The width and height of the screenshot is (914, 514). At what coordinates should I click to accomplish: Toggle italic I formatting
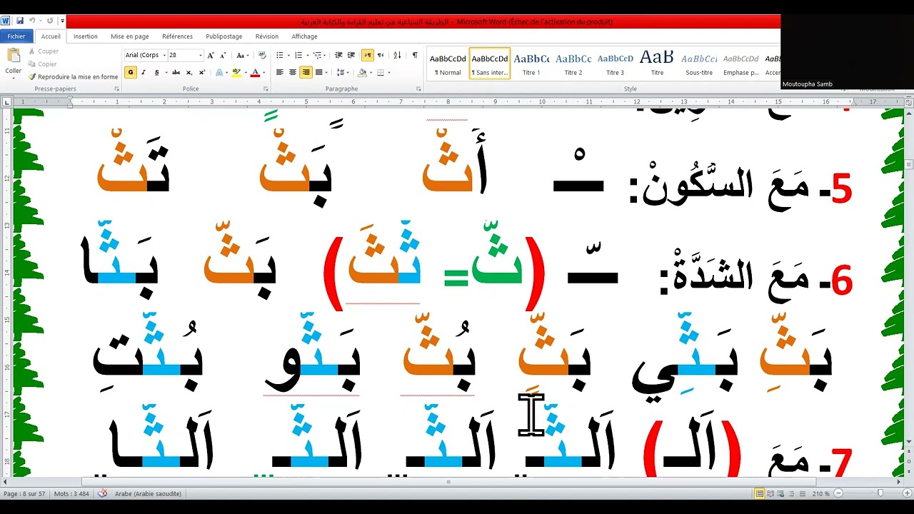(143, 72)
